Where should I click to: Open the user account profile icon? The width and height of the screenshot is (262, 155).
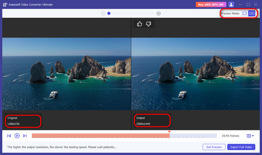(231, 5)
